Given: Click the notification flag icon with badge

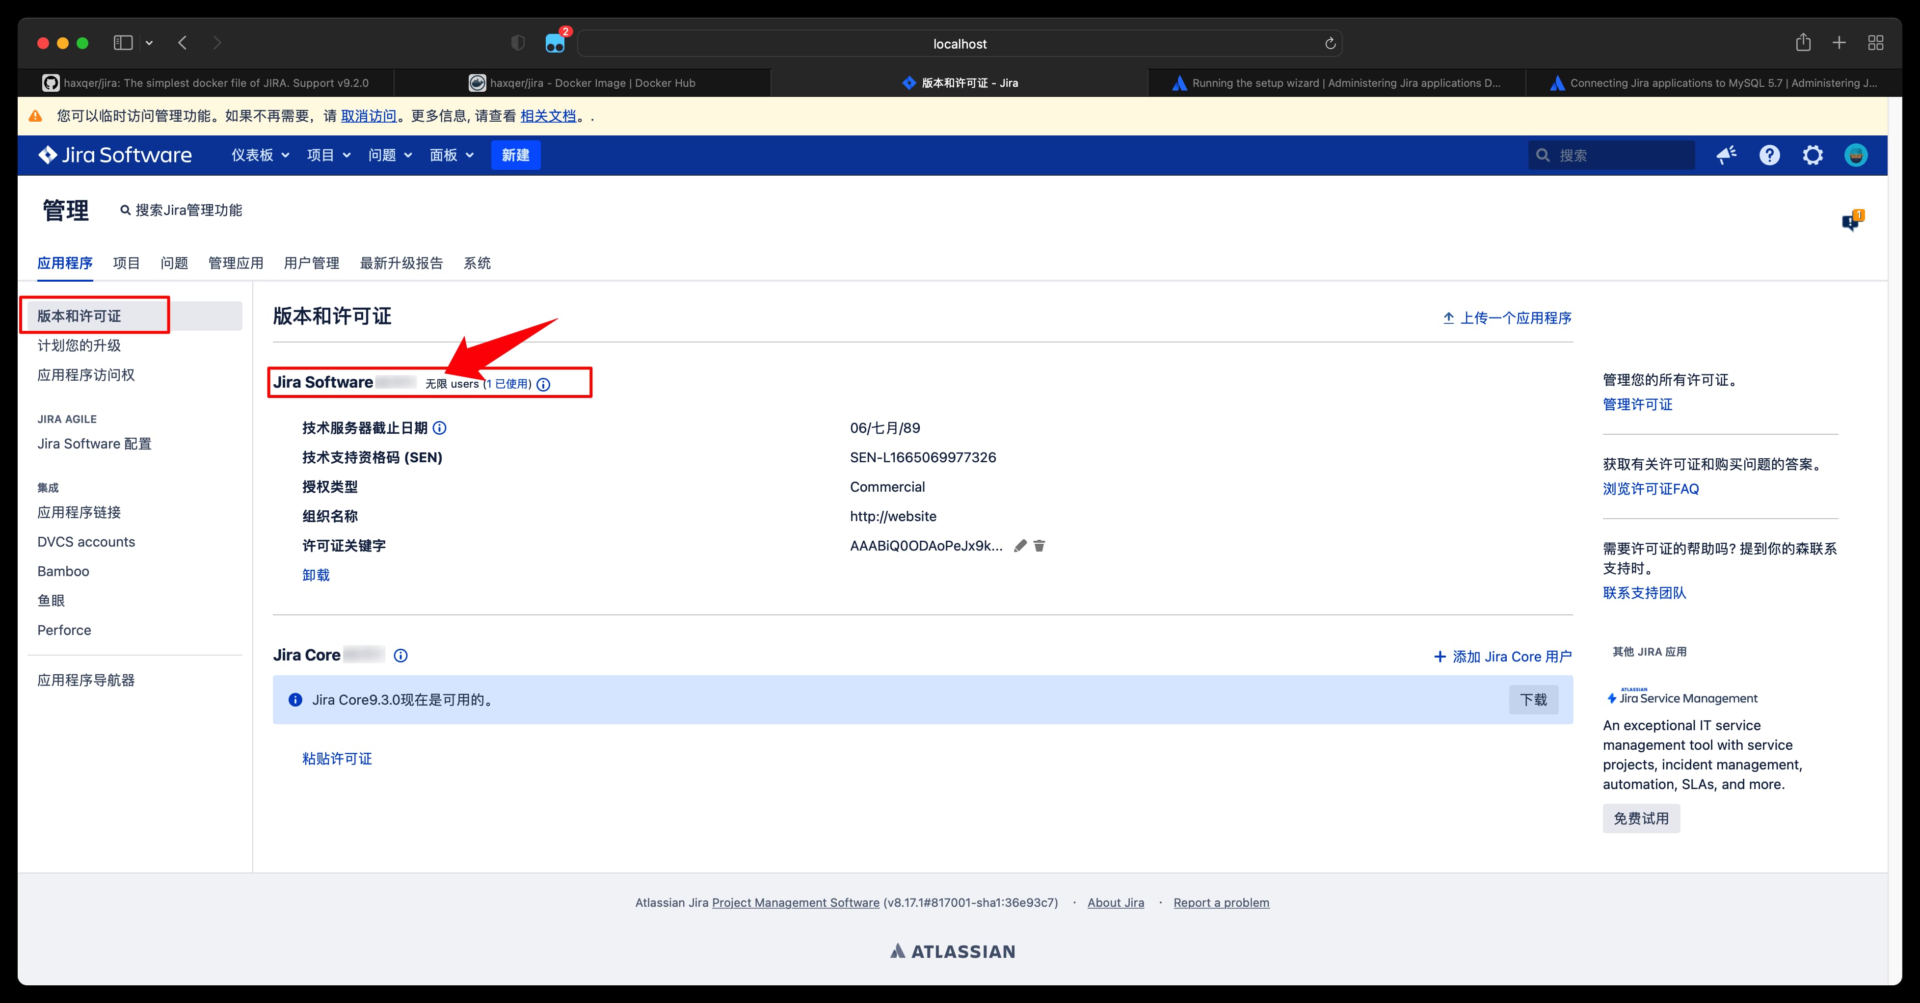Looking at the screenshot, I should point(1853,220).
